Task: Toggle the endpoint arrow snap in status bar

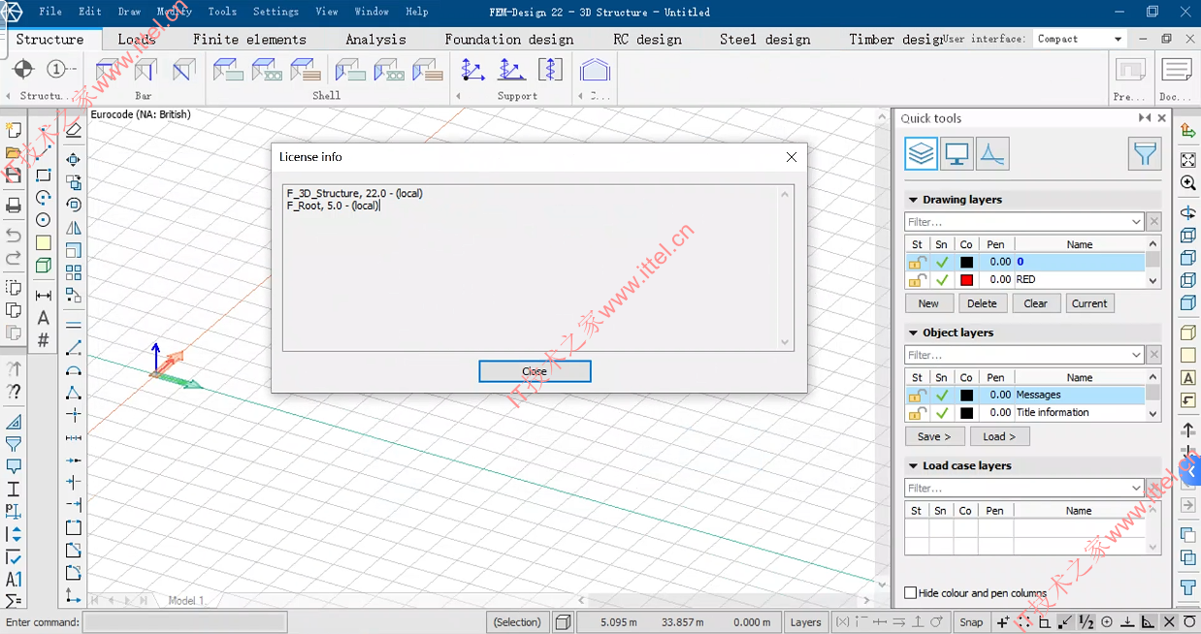Action: (x=1066, y=622)
